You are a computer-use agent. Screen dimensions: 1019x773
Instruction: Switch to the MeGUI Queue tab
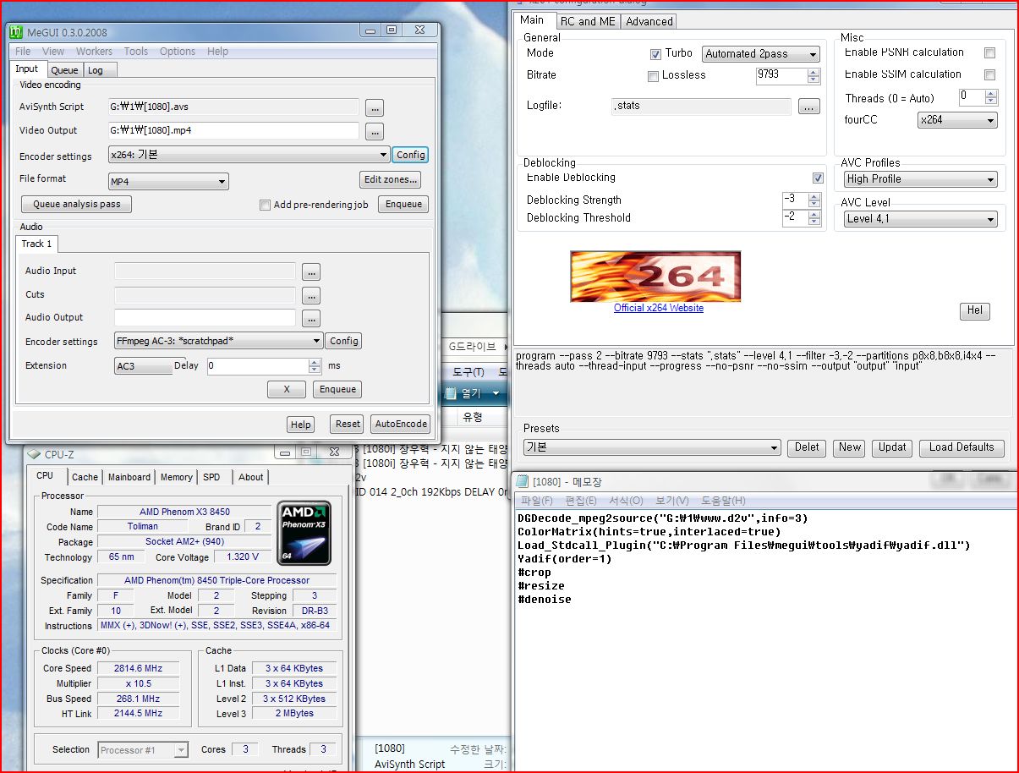click(x=64, y=70)
